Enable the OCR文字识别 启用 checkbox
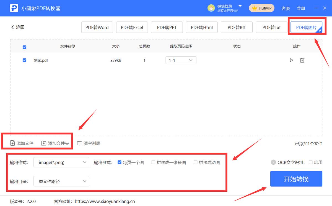Image resolution: width=332 pixels, height=206 pixels. [x=310, y=162]
